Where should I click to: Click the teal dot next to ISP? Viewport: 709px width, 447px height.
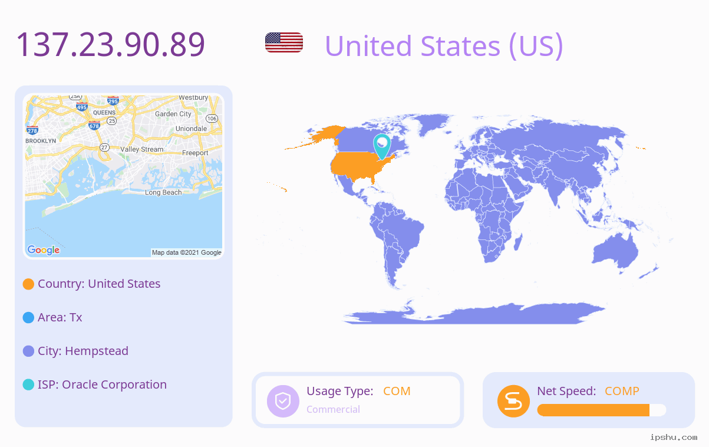point(28,385)
